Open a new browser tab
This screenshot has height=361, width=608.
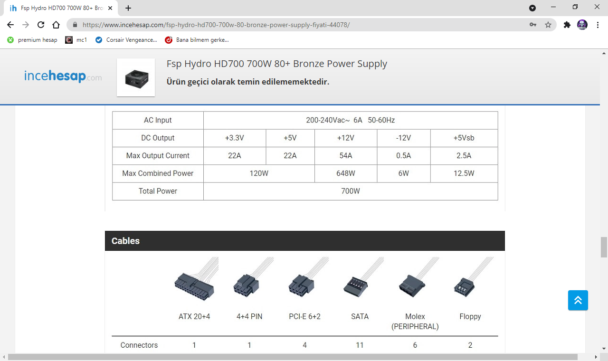pyautogui.click(x=128, y=8)
